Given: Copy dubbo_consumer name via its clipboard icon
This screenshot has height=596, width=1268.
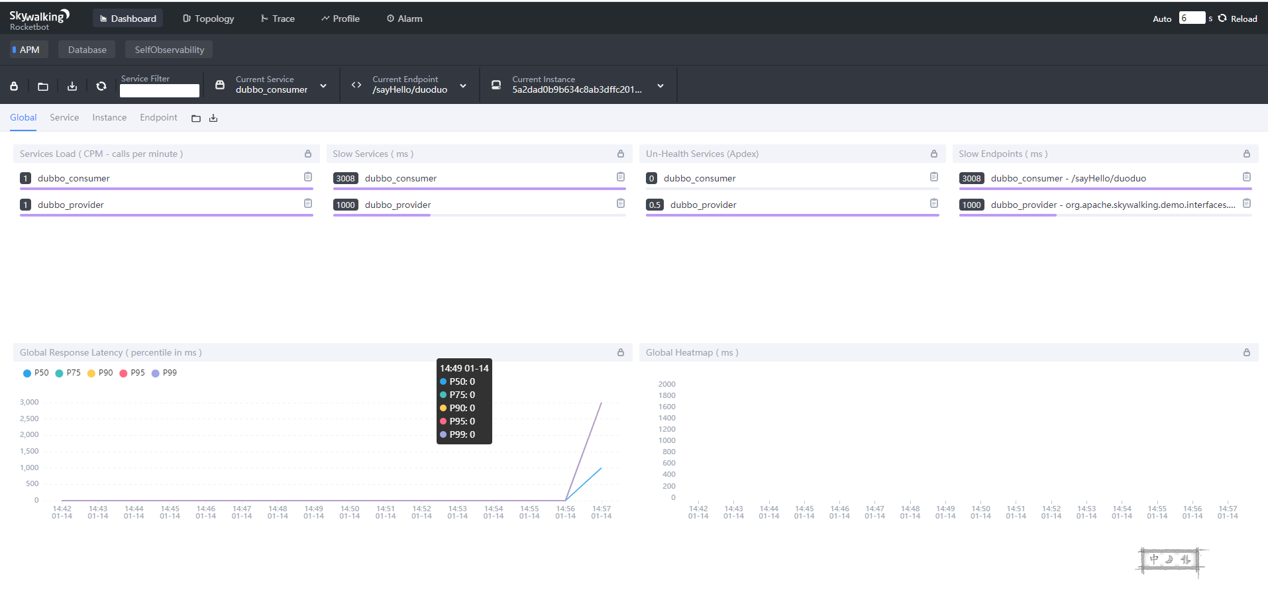Looking at the screenshot, I should 307,177.
